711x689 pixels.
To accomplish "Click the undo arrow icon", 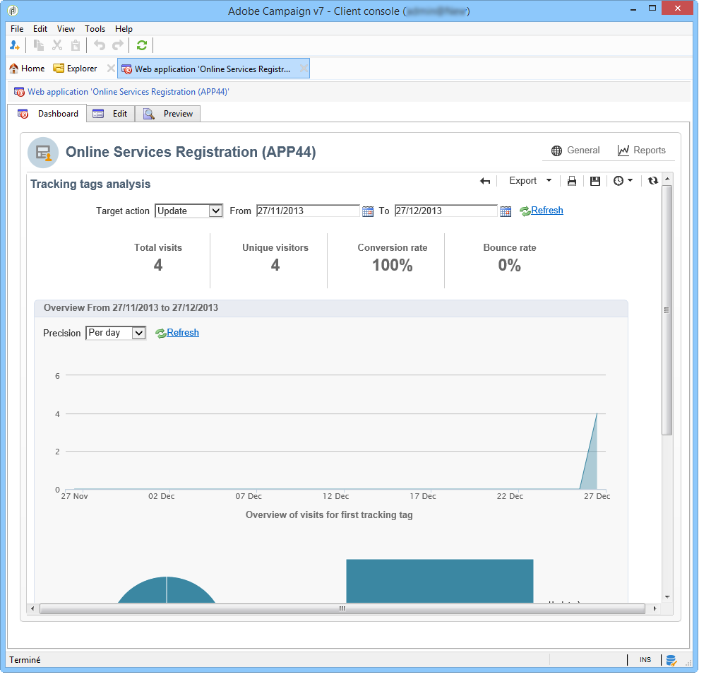I will [x=100, y=45].
